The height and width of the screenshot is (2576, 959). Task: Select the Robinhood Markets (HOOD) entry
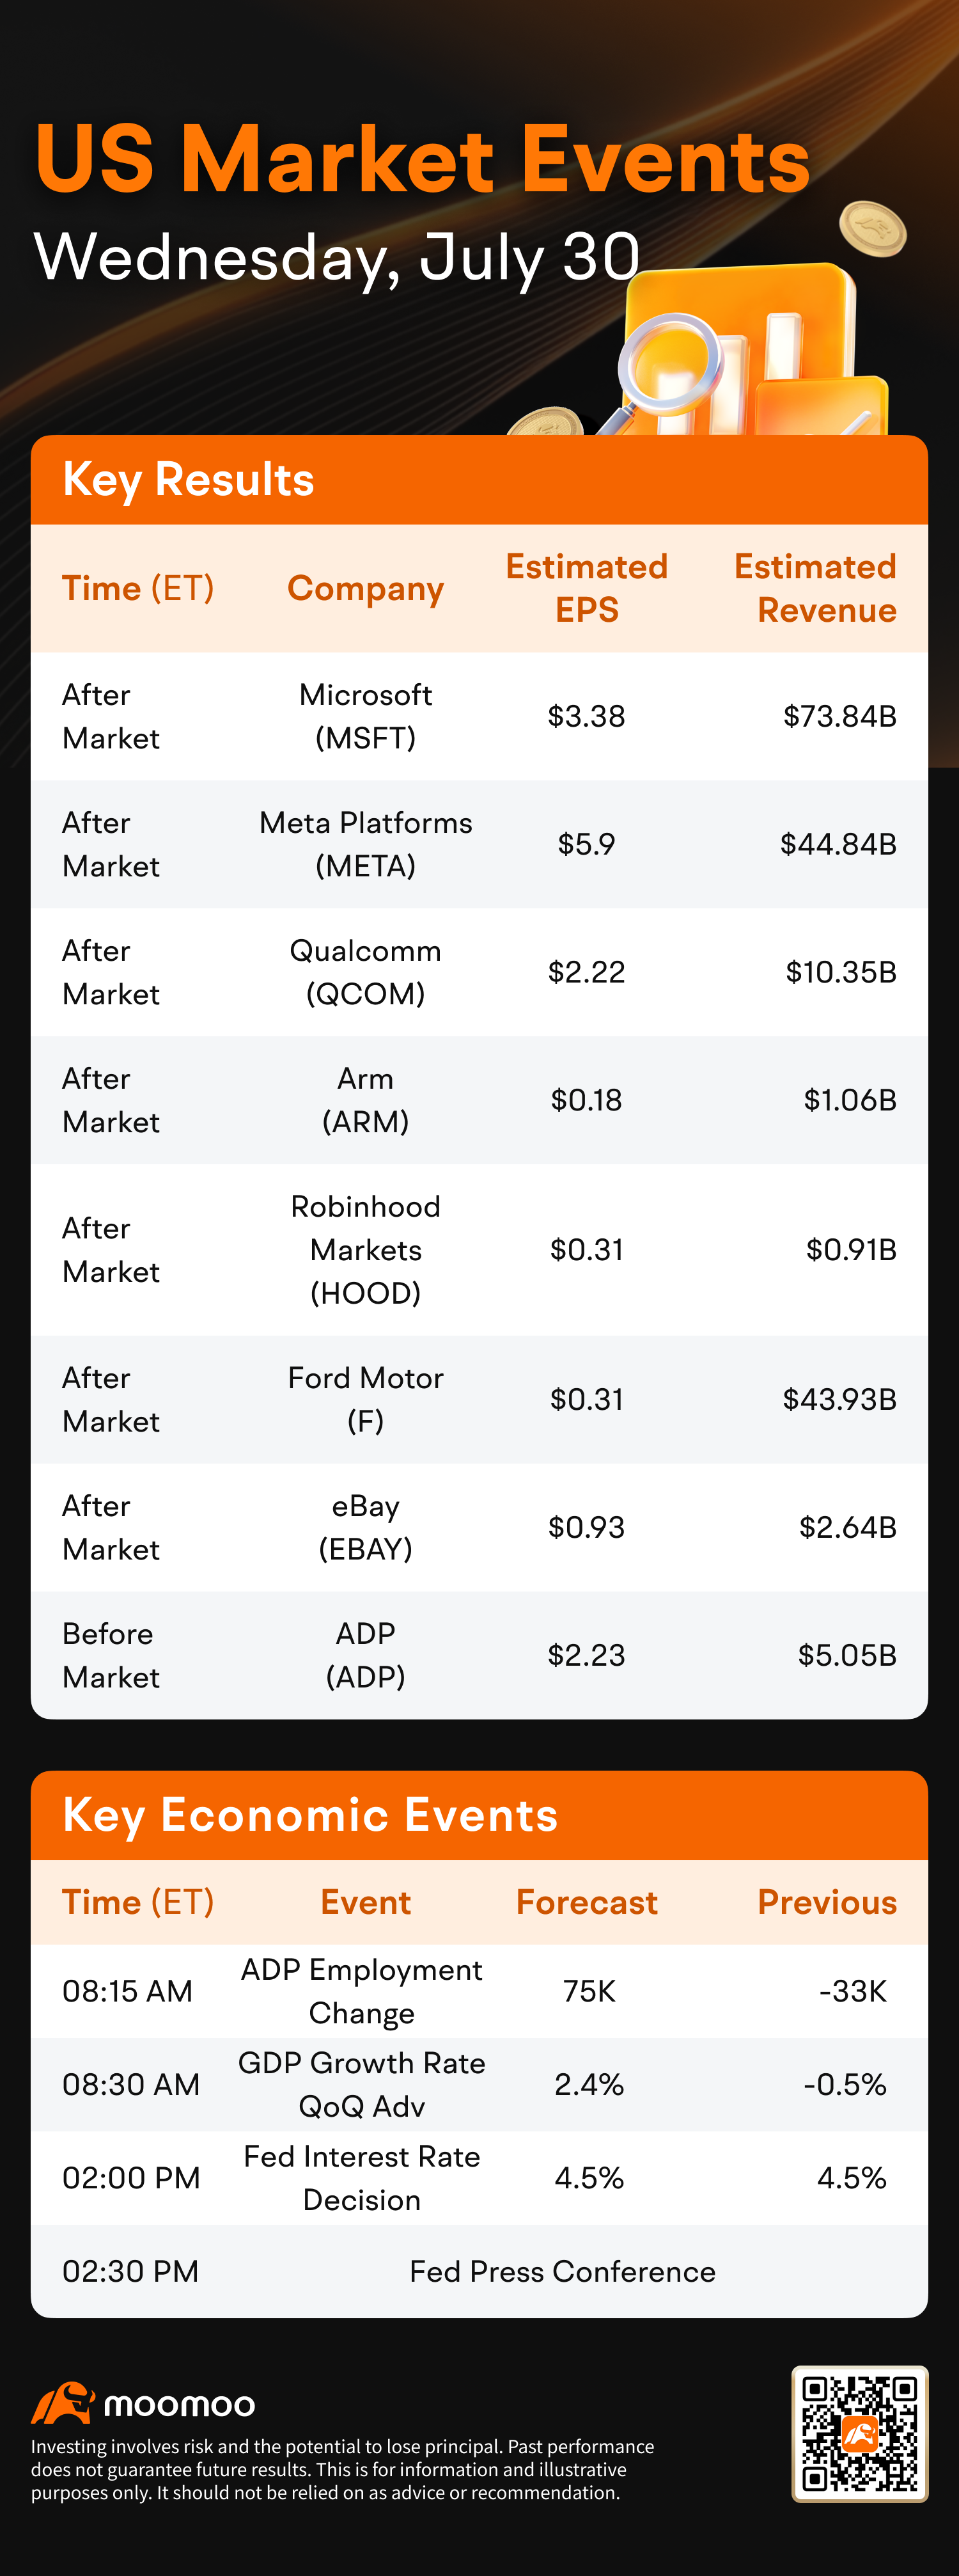click(x=366, y=1250)
